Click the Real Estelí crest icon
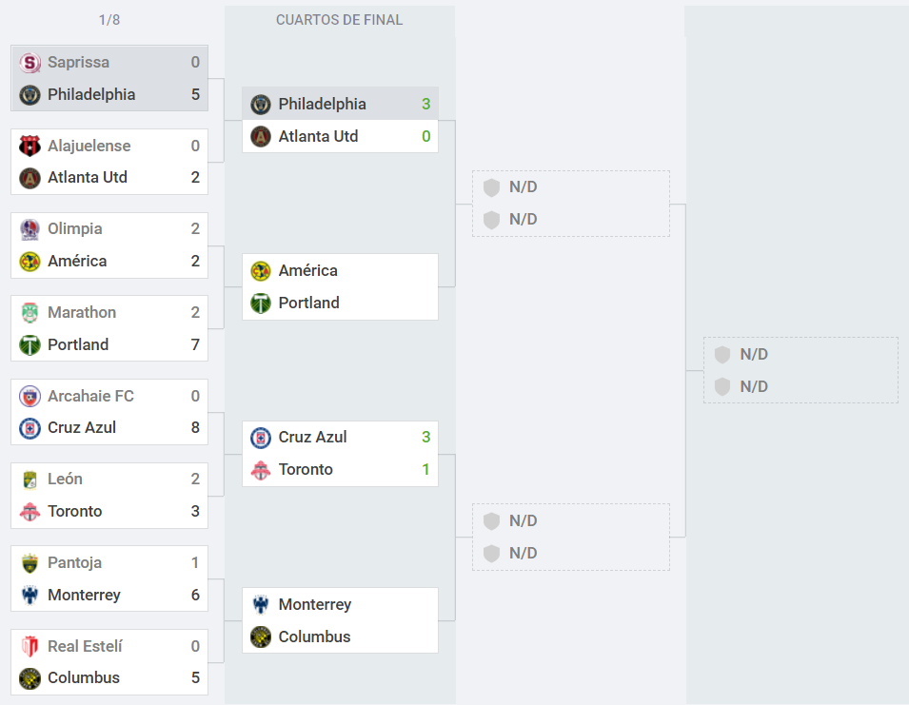909x705 pixels. tap(30, 647)
